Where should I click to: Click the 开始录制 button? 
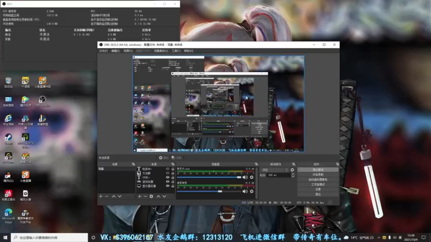click(x=318, y=174)
